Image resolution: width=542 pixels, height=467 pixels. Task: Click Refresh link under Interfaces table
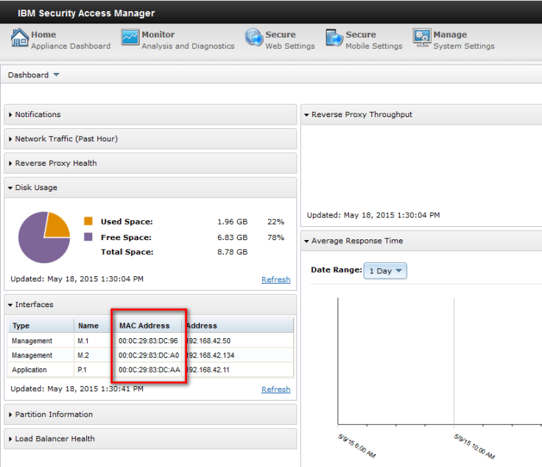click(275, 390)
